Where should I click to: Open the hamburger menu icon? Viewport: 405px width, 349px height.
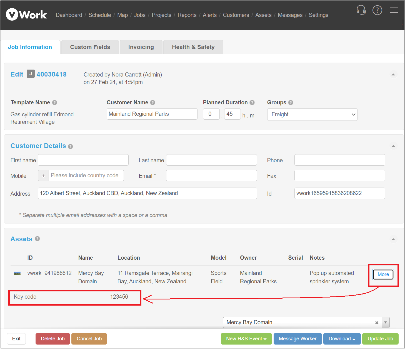pyautogui.click(x=394, y=10)
